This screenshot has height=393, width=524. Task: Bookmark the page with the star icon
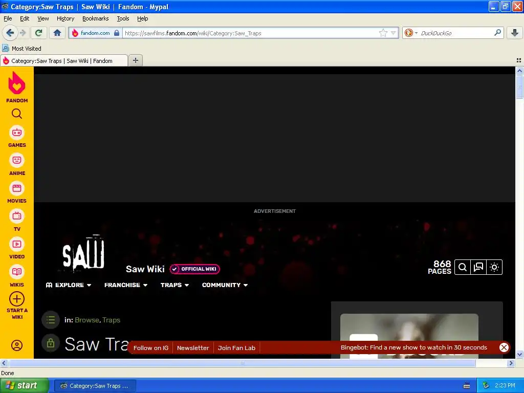(383, 33)
